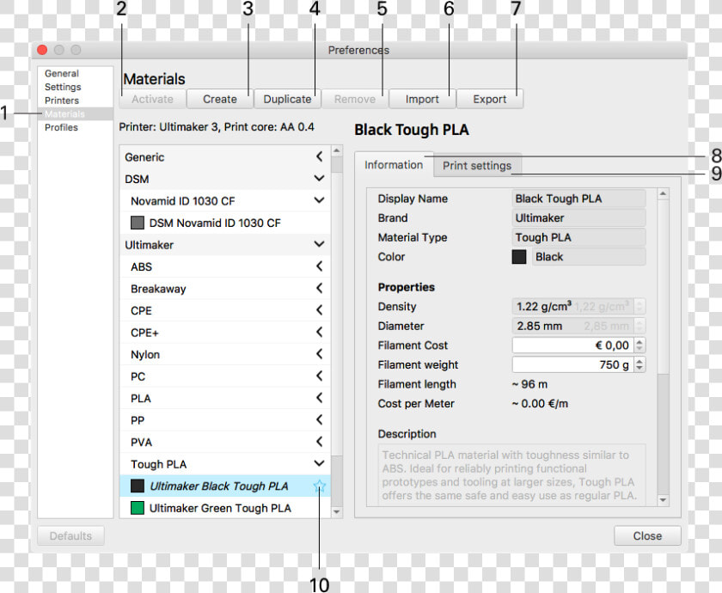The width and height of the screenshot is (722, 593).
Task: Expand the PP material category
Action: tap(319, 420)
